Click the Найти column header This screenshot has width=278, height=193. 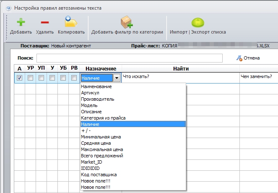pyautogui.click(x=181, y=68)
